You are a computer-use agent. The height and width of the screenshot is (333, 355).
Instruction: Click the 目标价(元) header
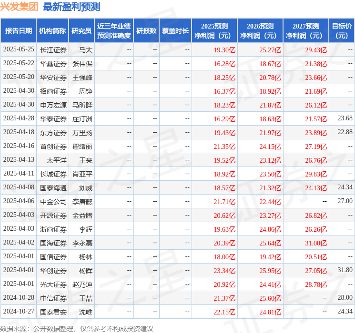coord(342,31)
